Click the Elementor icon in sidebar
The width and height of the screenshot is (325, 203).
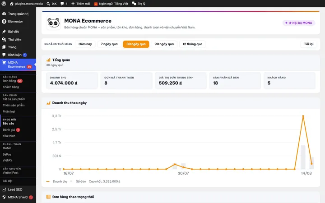(x=4, y=21)
